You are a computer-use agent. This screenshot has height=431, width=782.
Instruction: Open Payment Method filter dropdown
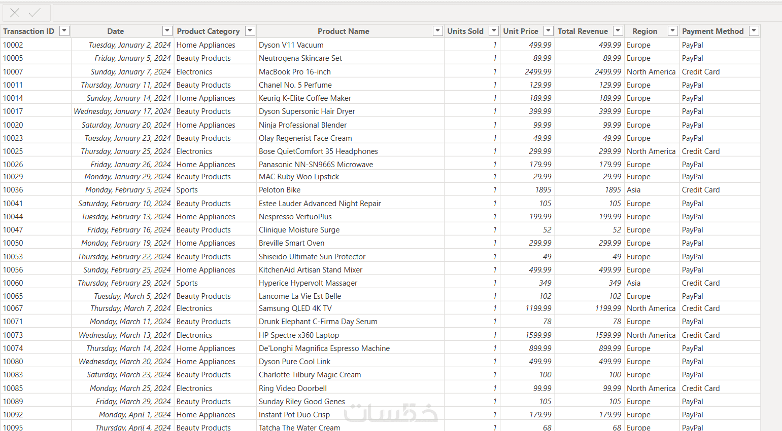coord(754,31)
